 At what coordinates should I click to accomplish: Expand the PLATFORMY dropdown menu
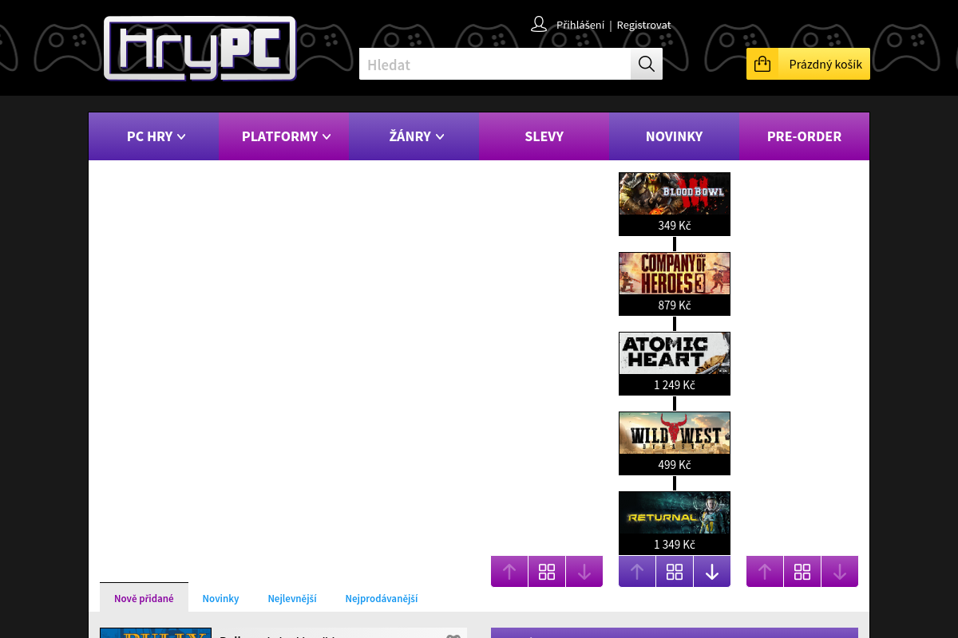[x=286, y=136]
